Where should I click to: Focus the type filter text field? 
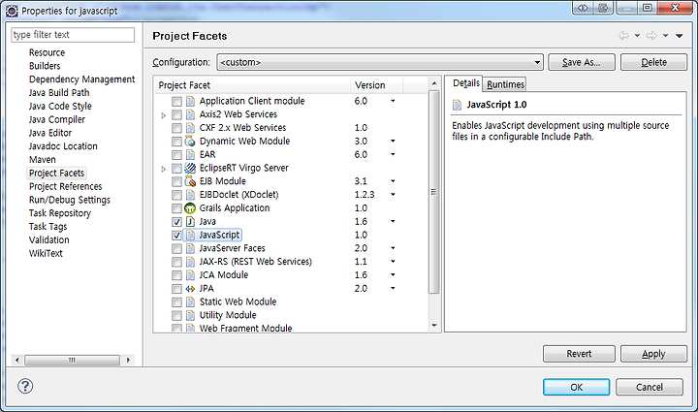(73, 35)
